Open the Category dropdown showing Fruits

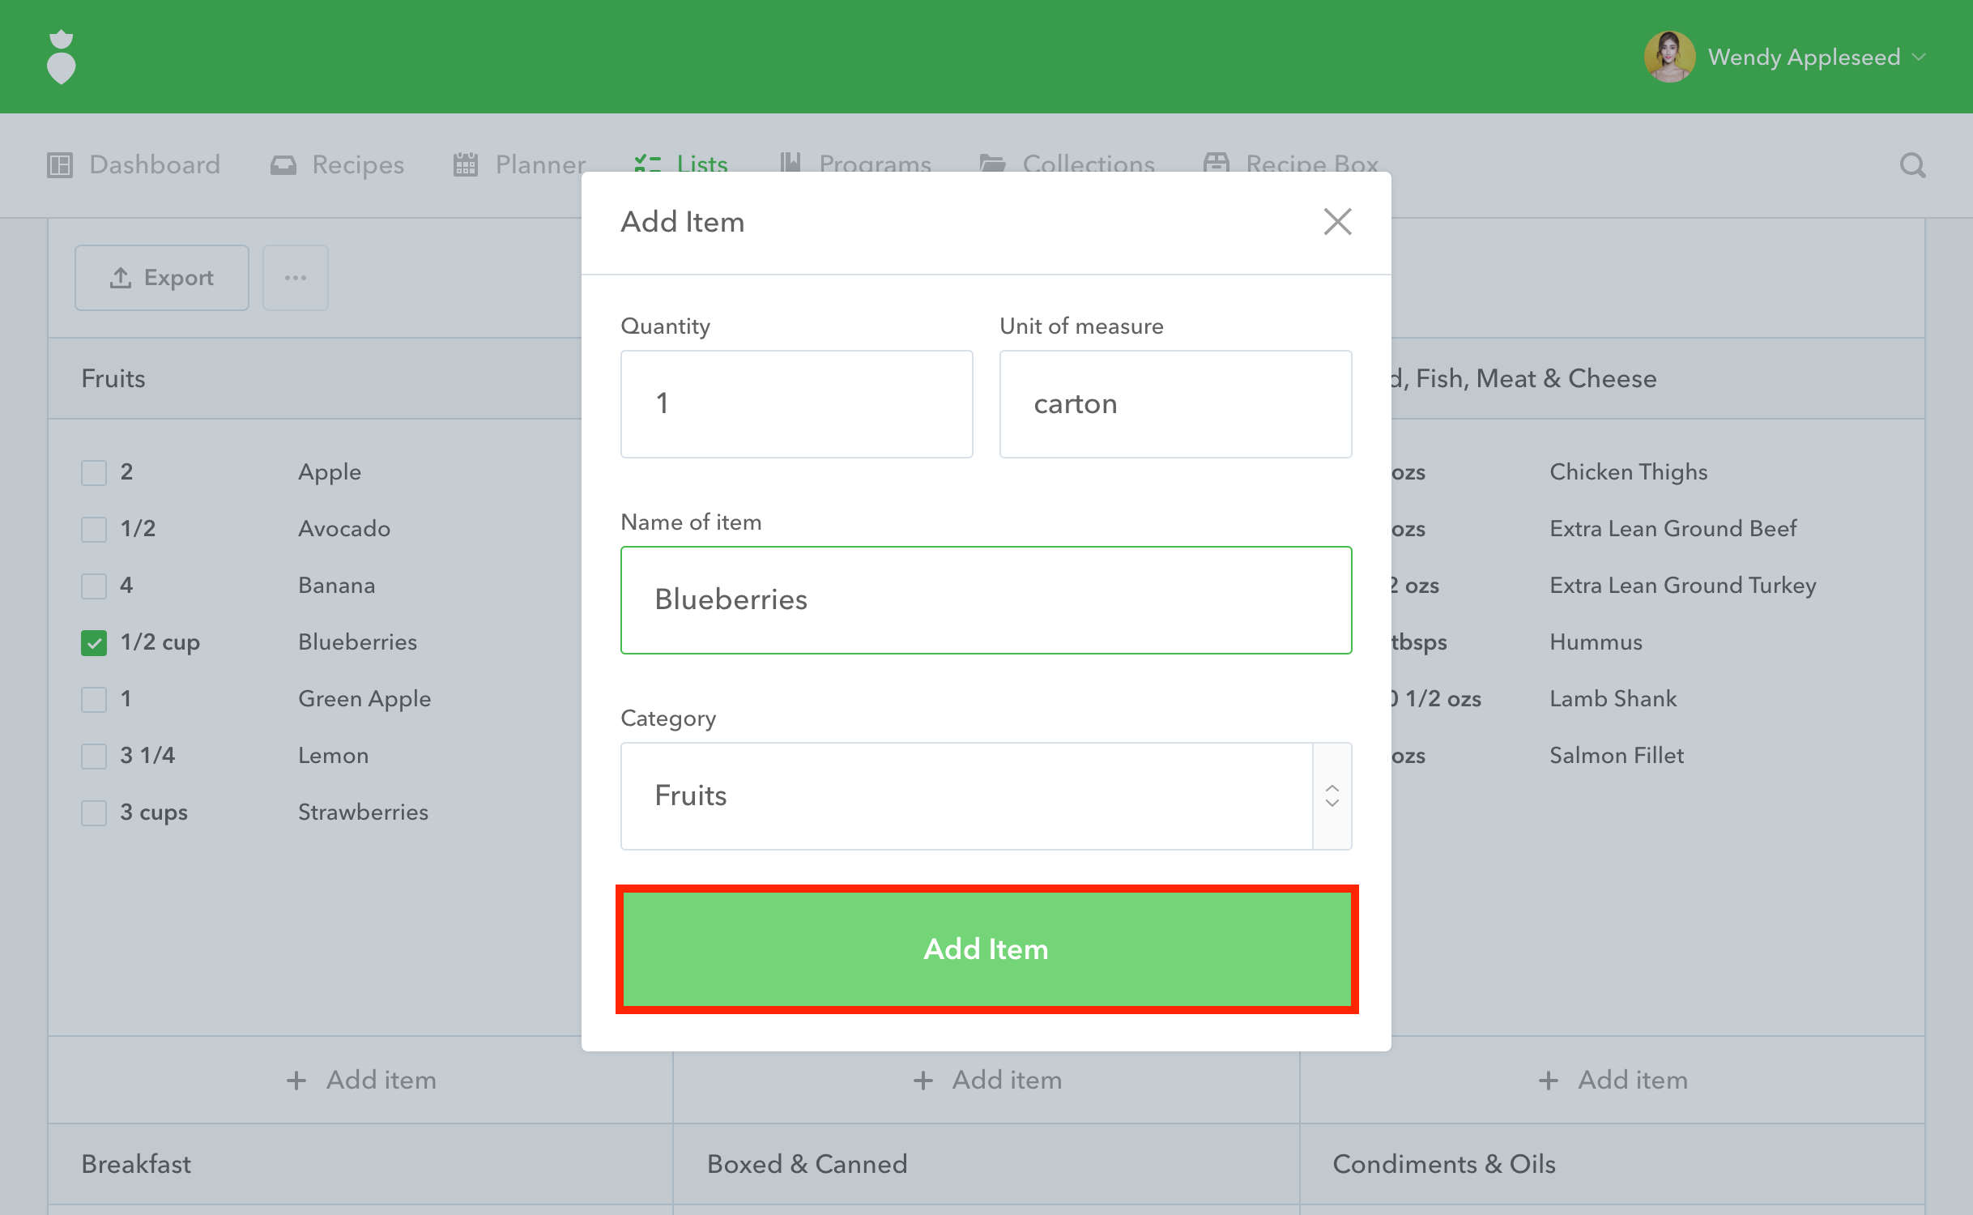click(x=965, y=796)
